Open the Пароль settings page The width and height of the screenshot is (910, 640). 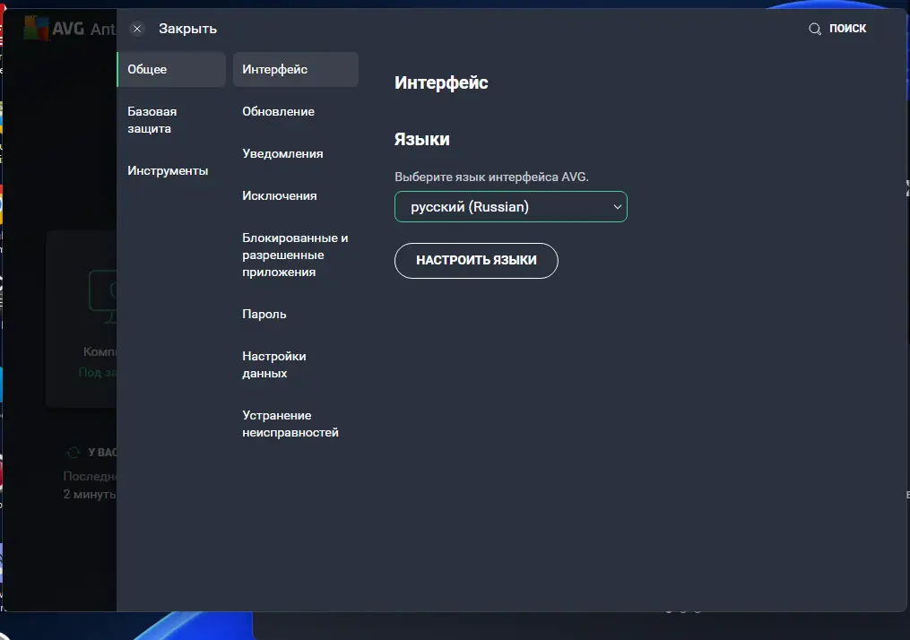264,314
